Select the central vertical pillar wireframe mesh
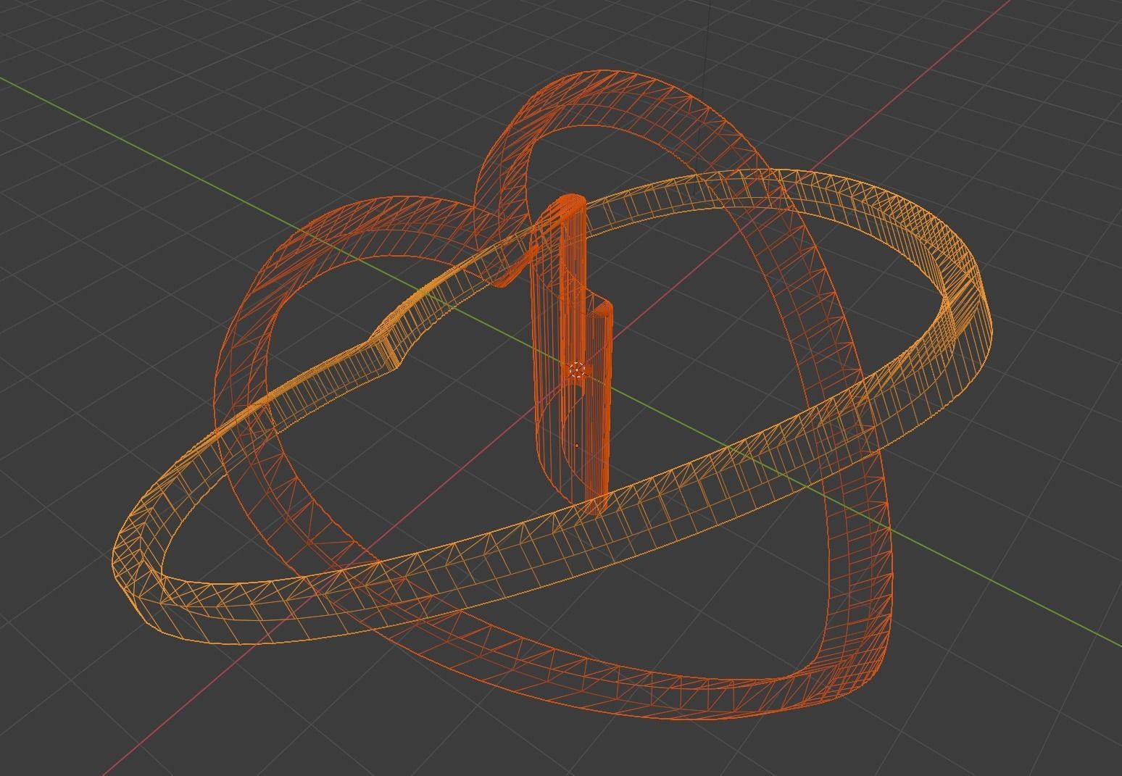1122x776 pixels. [x=573, y=354]
